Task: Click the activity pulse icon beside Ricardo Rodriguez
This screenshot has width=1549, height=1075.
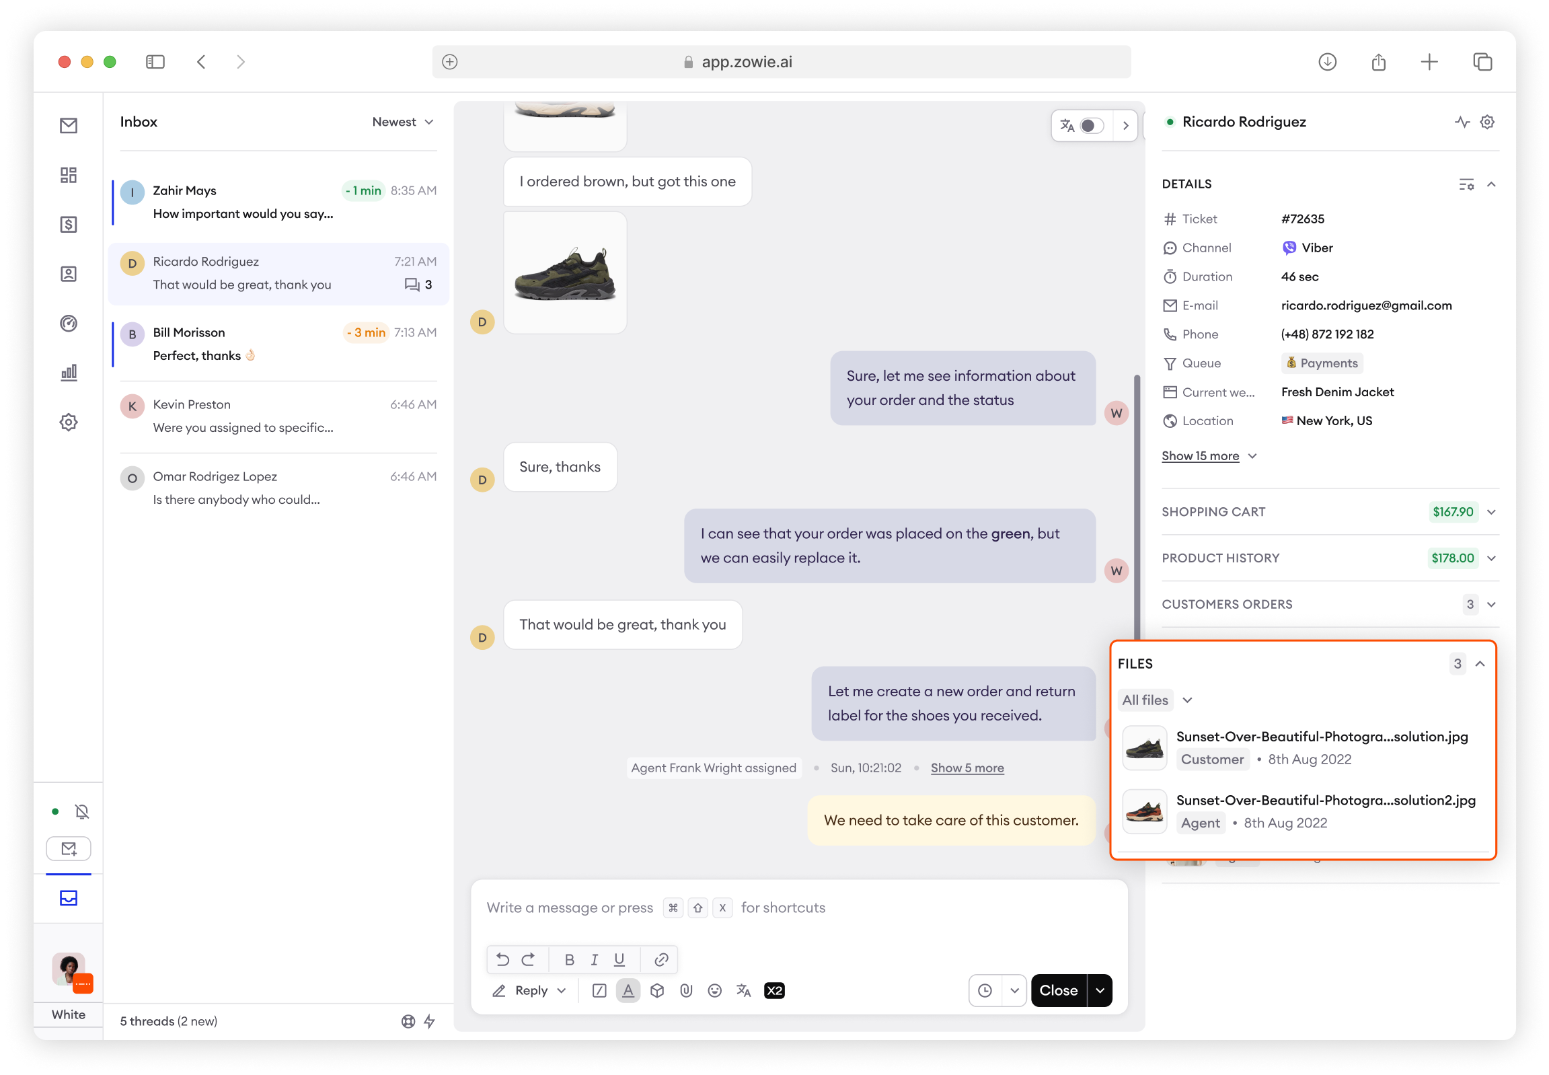Action: coord(1462,122)
